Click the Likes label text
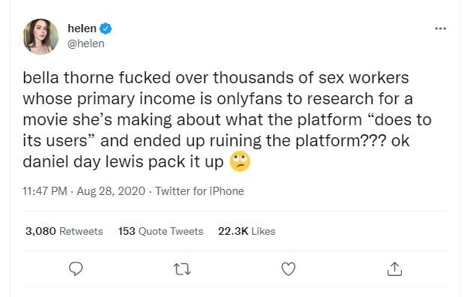Image resolution: width=474 pixels, height=297 pixels. 264,231
